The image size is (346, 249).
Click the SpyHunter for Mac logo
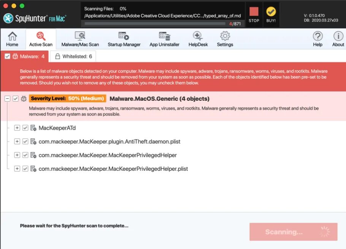click(35, 18)
